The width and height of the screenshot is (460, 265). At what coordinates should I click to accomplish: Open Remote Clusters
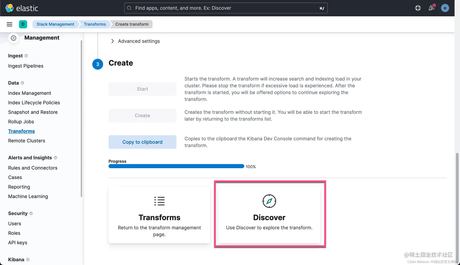click(27, 141)
